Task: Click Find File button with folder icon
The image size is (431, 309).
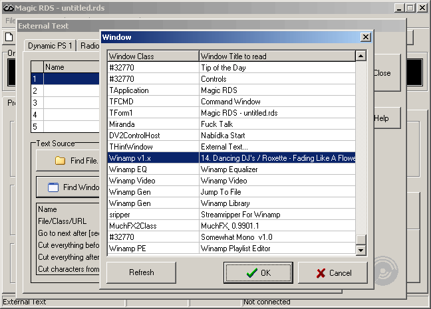Action: point(68,160)
